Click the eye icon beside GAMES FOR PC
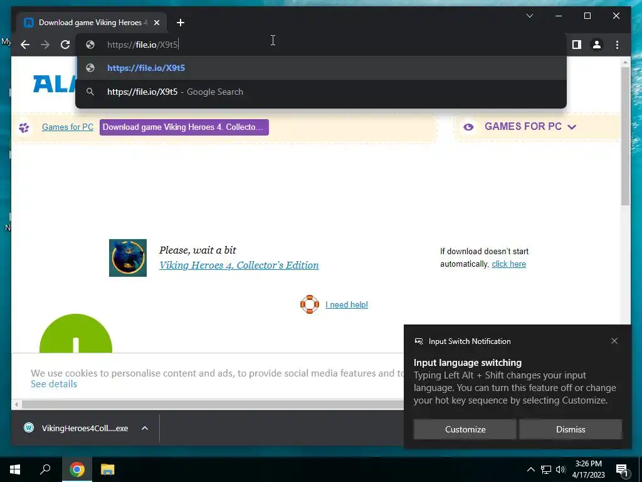This screenshot has width=642, height=482. point(468,127)
